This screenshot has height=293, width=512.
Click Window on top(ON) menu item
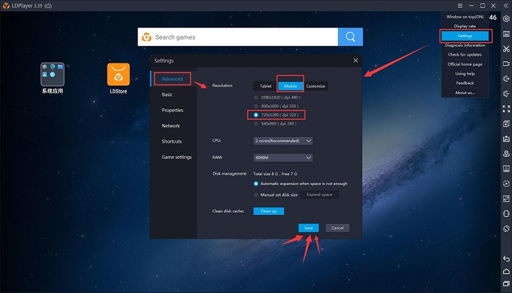tap(465, 17)
